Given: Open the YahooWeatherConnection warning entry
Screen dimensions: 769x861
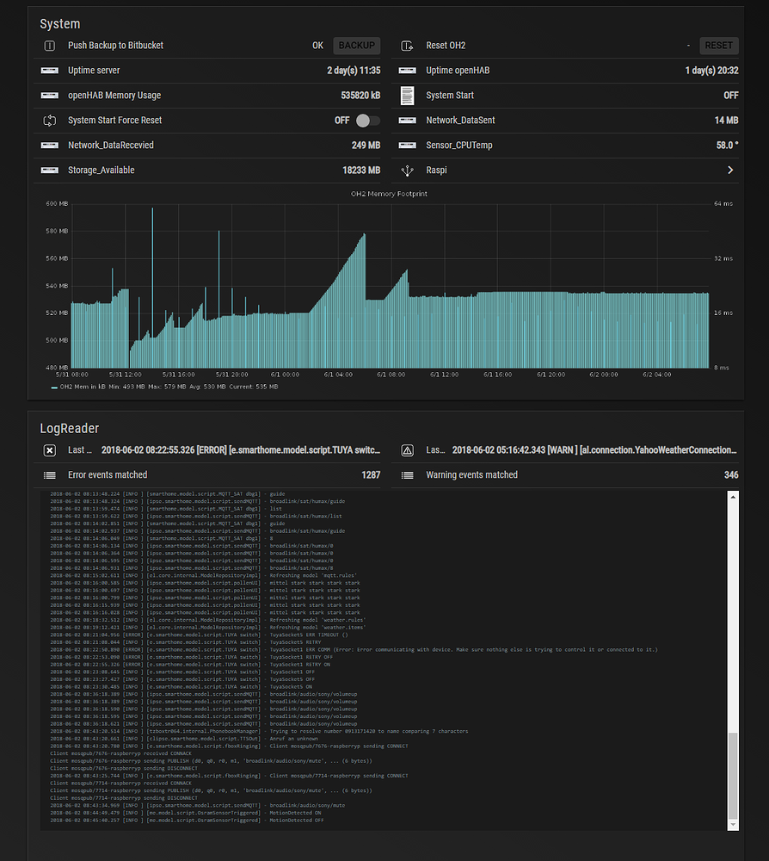Looking at the screenshot, I should tap(568, 449).
